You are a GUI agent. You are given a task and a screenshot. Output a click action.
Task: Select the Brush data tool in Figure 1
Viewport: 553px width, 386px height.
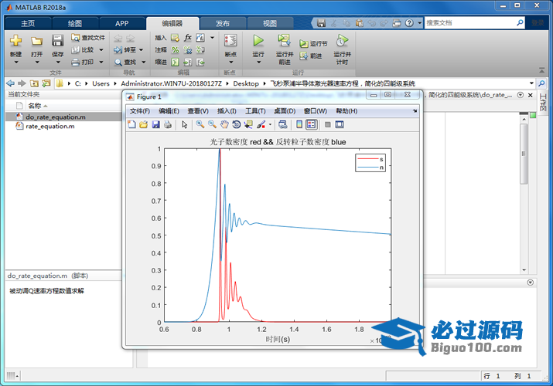pos(261,124)
